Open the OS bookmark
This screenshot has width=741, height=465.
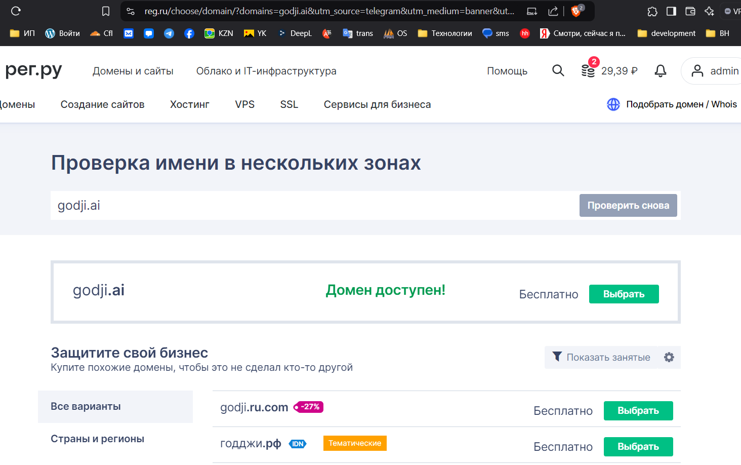pyautogui.click(x=395, y=33)
